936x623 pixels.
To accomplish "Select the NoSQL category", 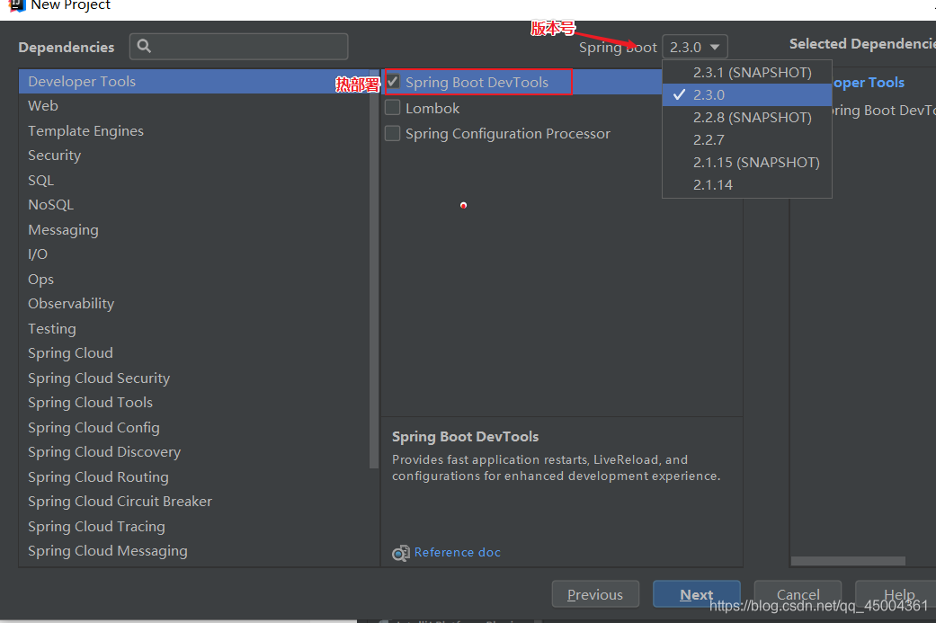I will pos(194,205).
